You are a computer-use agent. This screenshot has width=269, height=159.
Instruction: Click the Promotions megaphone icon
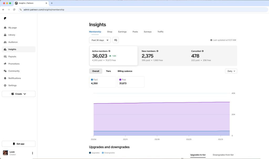click(x=5, y=64)
